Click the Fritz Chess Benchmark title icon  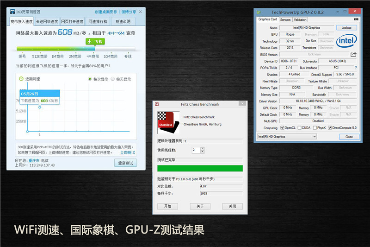[x=157, y=104]
